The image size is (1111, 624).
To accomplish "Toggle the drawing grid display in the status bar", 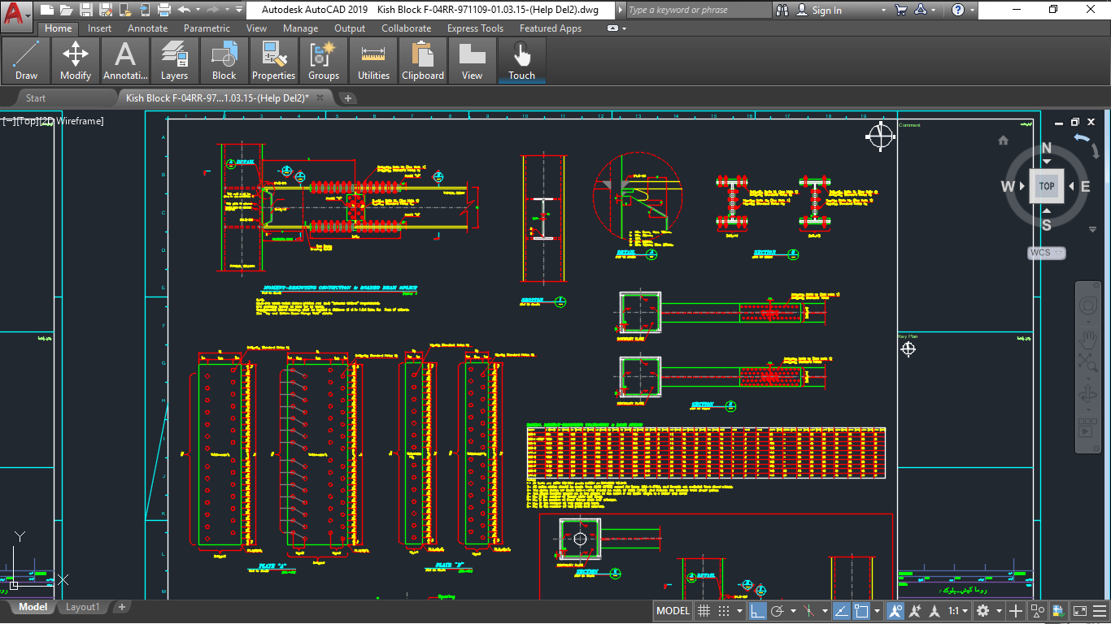I will pyautogui.click(x=704, y=611).
